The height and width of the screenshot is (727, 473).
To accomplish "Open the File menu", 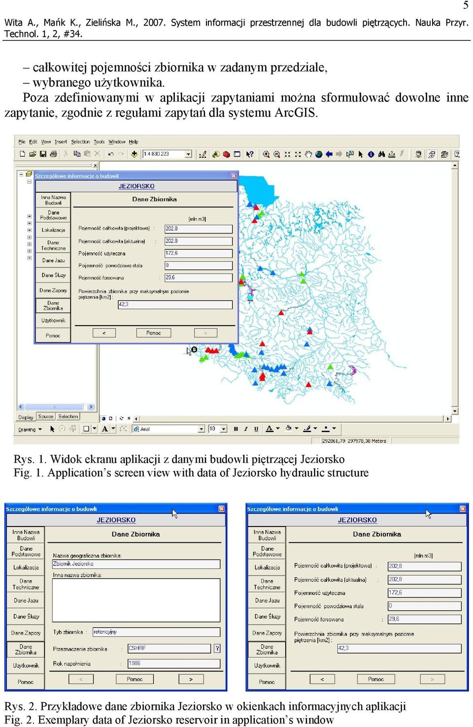I will [x=22, y=142].
